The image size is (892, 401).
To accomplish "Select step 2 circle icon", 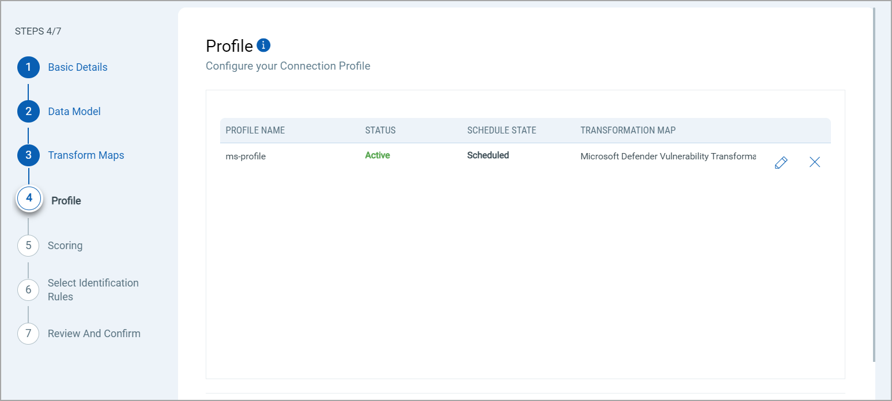I will tap(28, 112).
